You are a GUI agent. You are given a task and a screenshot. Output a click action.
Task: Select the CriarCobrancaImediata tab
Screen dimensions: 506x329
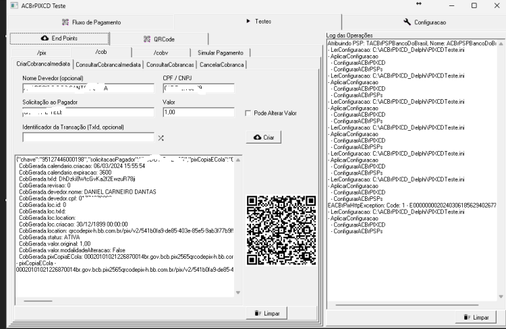[43, 64]
